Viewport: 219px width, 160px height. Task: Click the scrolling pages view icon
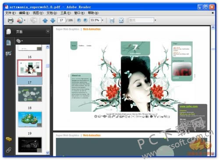pyautogui.click(x=112, y=21)
